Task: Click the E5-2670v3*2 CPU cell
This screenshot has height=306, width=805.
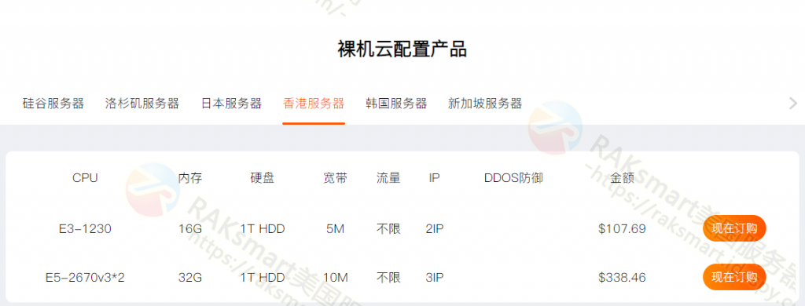Action: (85, 278)
